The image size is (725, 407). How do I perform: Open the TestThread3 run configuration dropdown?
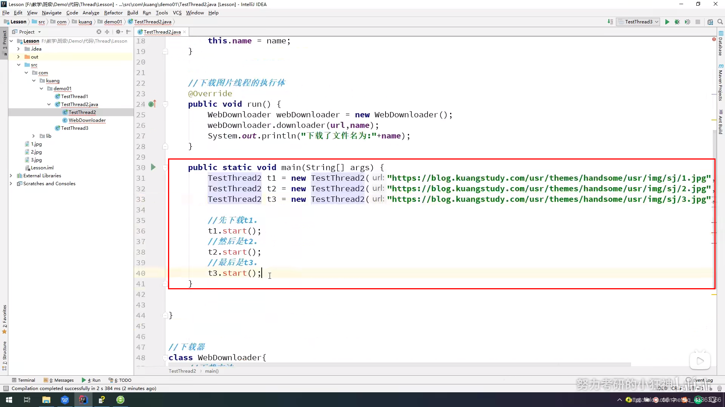[656, 22]
